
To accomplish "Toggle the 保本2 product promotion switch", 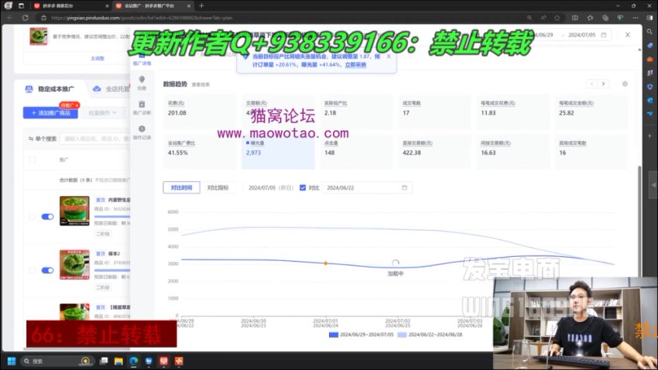I will [46, 270].
